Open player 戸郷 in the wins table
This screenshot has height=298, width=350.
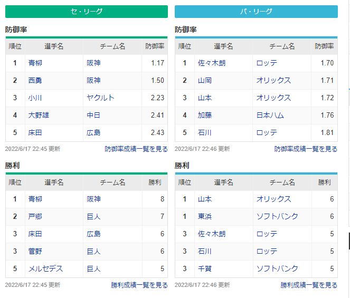coord(35,216)
